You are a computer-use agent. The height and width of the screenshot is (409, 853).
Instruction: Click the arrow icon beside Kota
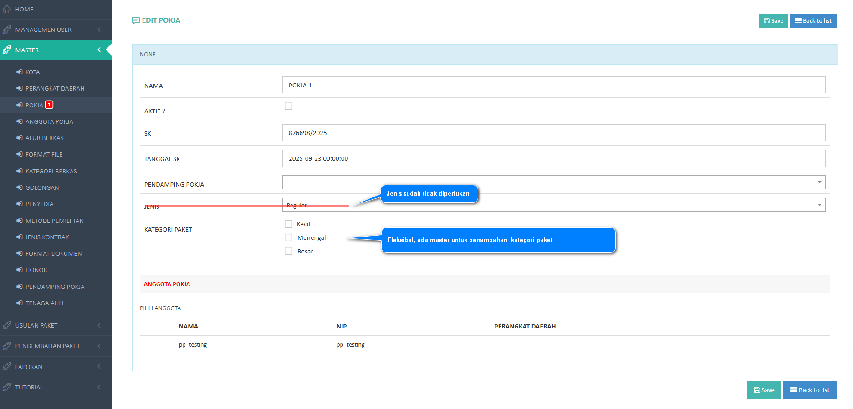(x=20, y=72)
